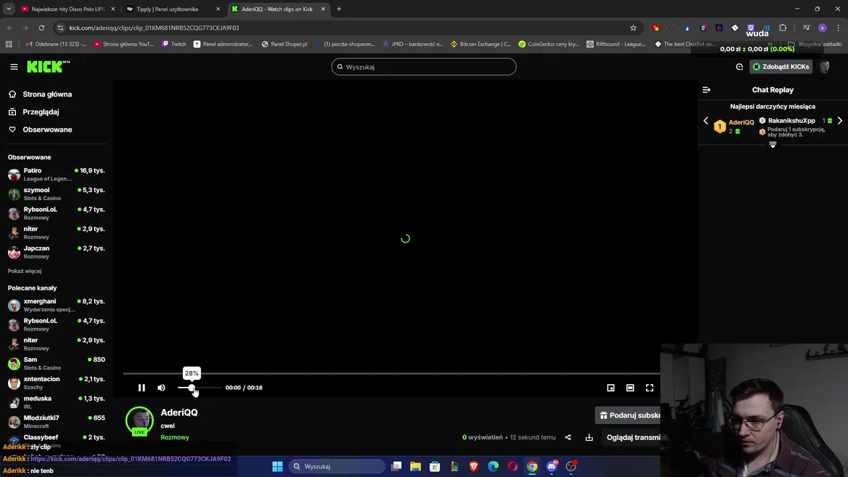Open meduska IRL channel
The width and height of the screenshot is (848, 477).
pyautogui.click(x=56, y=402)
